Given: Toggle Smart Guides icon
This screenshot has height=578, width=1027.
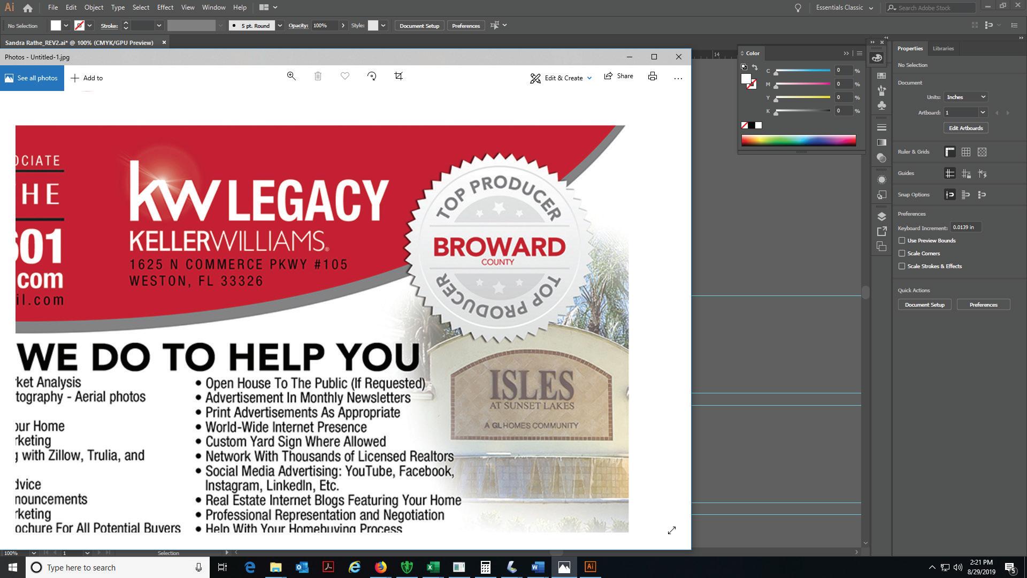Looking at the screenshot, I should [982, 173].
